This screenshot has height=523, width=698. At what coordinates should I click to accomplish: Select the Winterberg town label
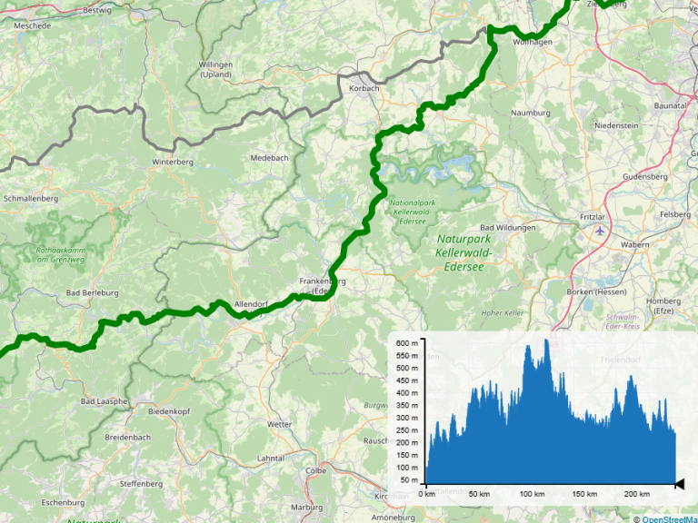coord(173,162)
